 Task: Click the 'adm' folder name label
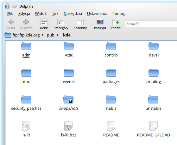click(26, 55)
